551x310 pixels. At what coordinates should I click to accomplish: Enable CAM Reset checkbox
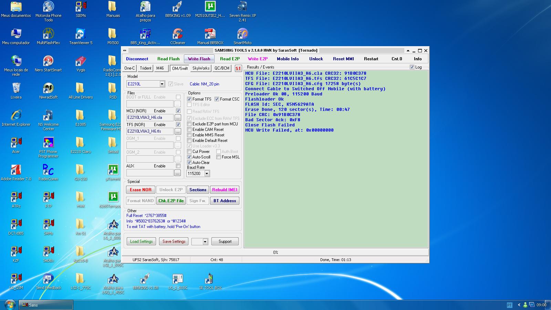tap(189, 130)
